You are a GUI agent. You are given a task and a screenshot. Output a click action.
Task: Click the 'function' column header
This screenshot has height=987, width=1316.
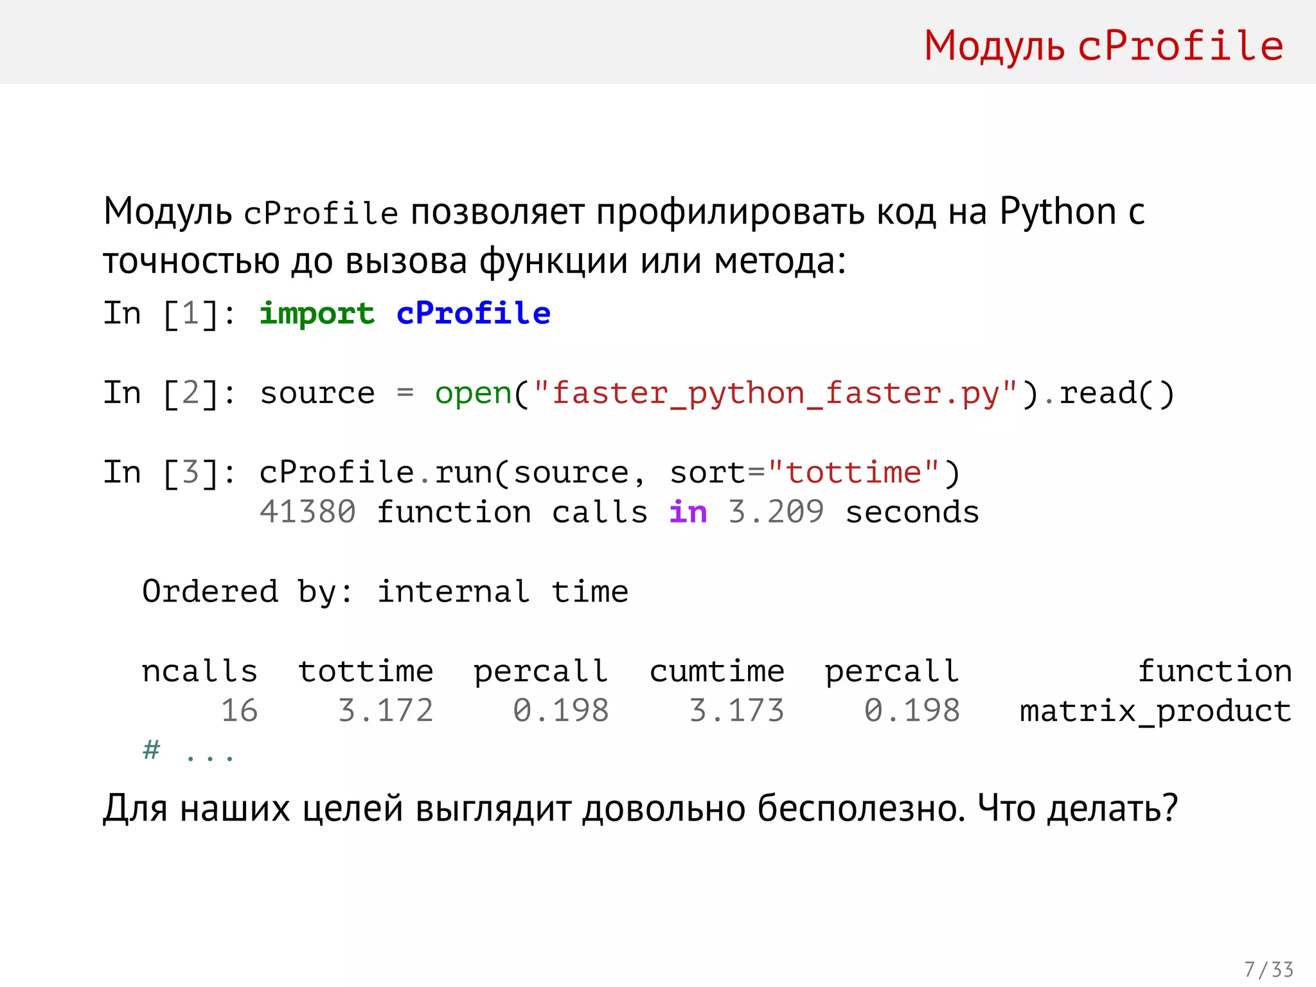click(1215, 671)
